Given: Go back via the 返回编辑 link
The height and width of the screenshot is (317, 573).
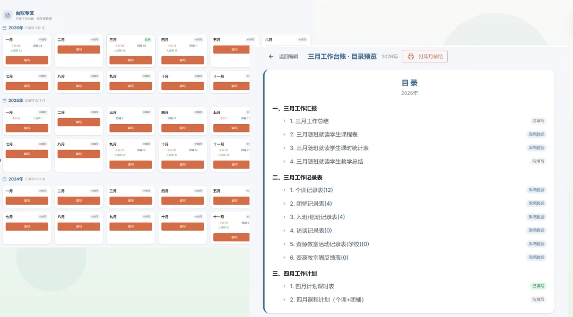Looking at the screenshot, I should pyautogui.click(x=288, y=56).
